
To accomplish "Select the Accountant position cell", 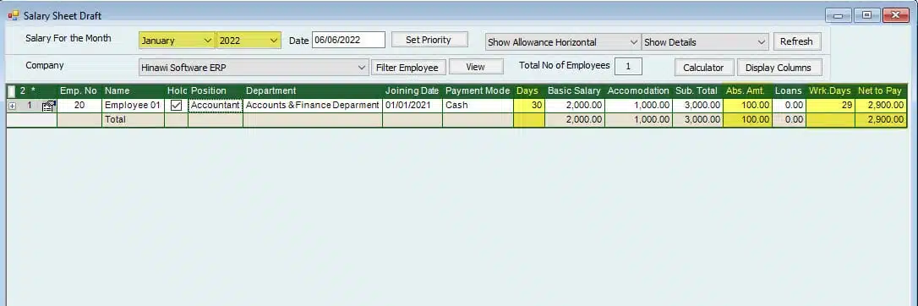I will (x=216, y=106).
